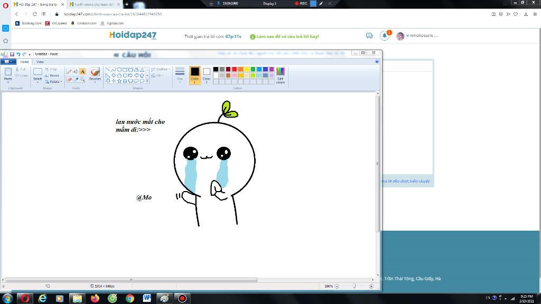Open the Rotate dropdown menu

[53, 82]
